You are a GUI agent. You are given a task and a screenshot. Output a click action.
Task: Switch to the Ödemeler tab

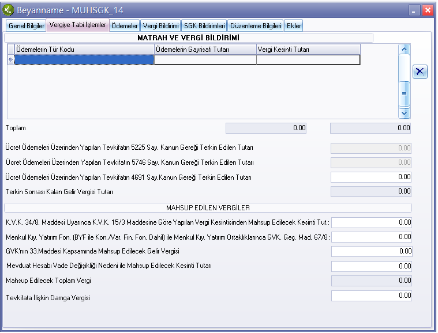coord(124,26)
